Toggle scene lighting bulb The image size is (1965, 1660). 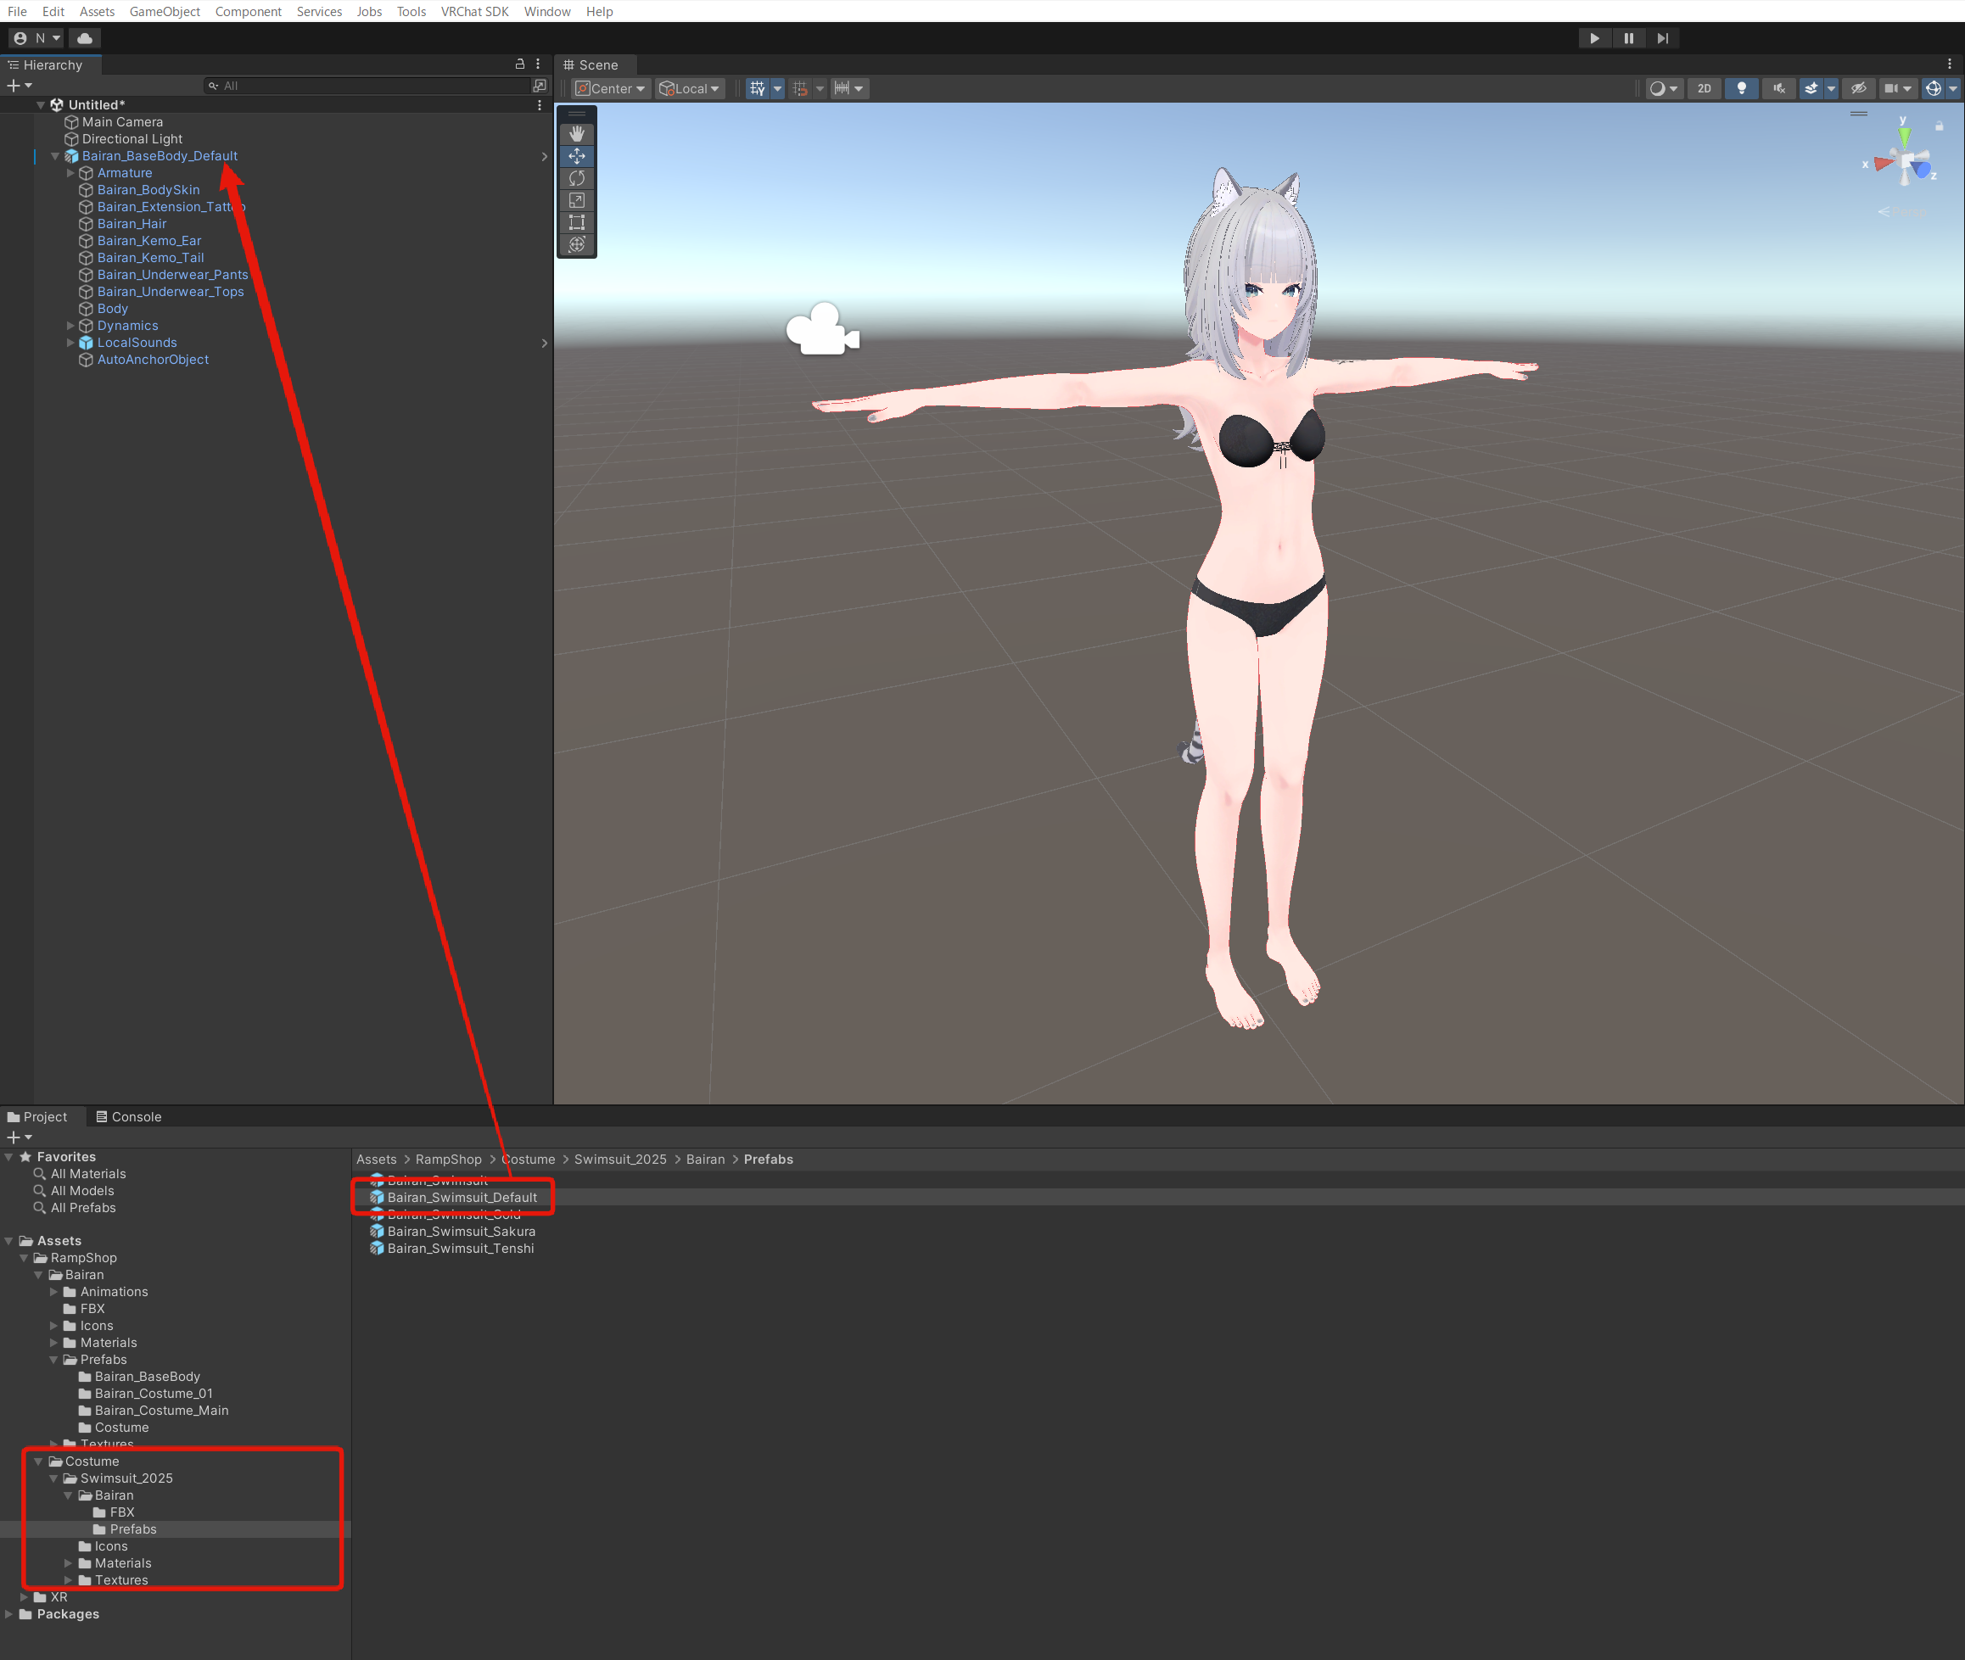(1742, 88)
